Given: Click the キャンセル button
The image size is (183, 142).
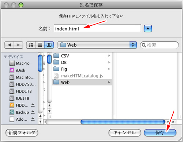Looking at the screenshot, I should click(125, 133).
